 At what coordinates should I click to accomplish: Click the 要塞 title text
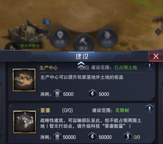pos(45,110)
